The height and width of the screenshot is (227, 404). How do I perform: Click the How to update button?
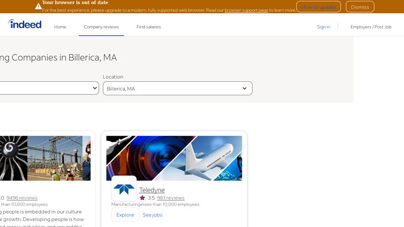click(x=319, y=7)
